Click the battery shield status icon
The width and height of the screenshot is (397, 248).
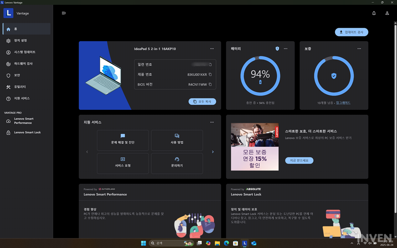[x=277, y=48]
